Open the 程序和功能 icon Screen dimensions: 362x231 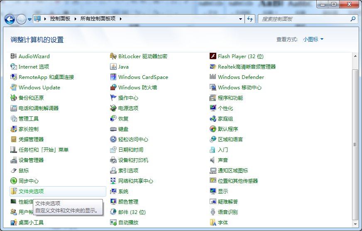213,98
